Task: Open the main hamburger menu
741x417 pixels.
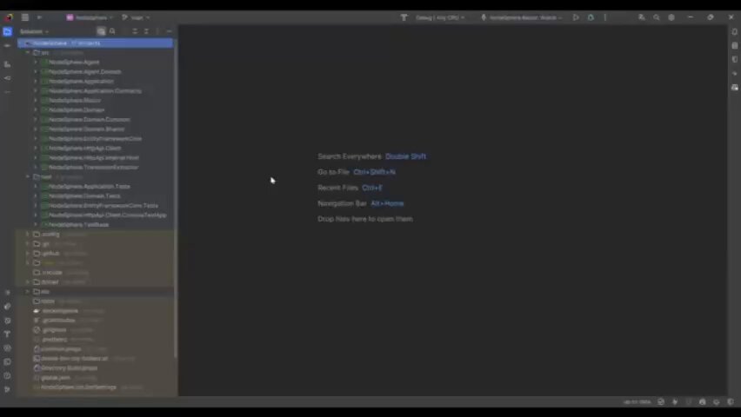Action: [x=25, y=17]
